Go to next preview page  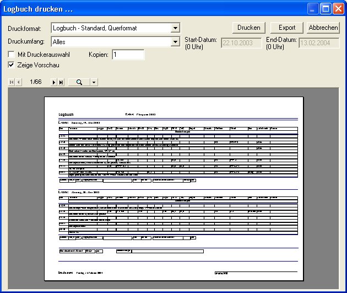tap(54, 82)
